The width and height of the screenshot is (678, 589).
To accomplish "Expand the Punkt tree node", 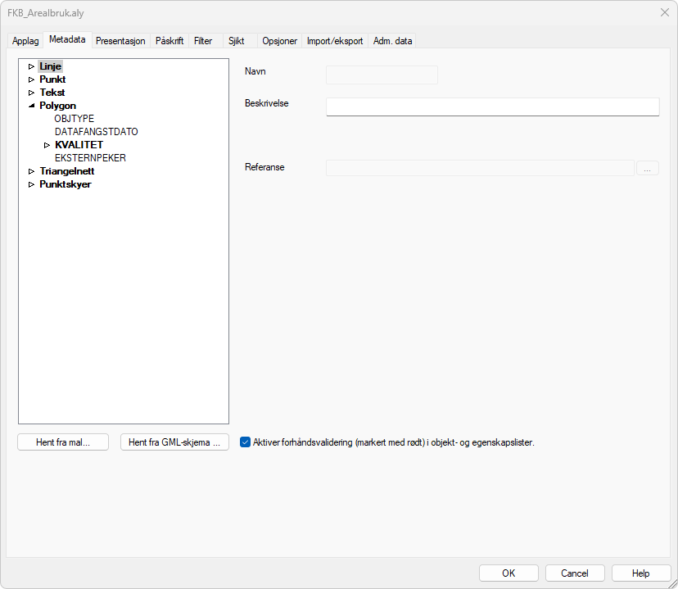I will click(32, 79).
